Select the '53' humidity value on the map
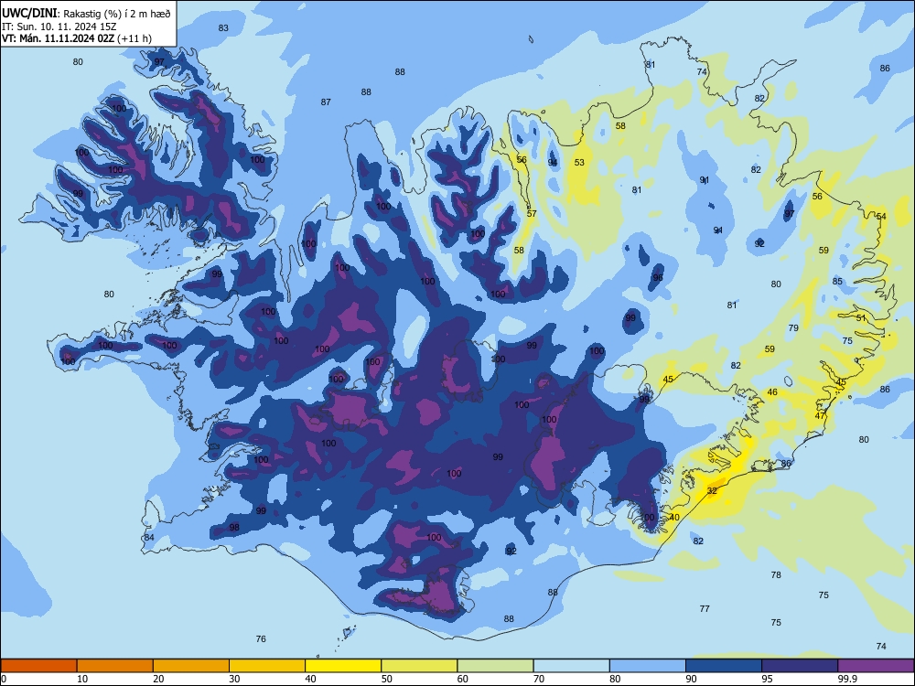The width and height of the screenshot is (915, 686). 579,163
